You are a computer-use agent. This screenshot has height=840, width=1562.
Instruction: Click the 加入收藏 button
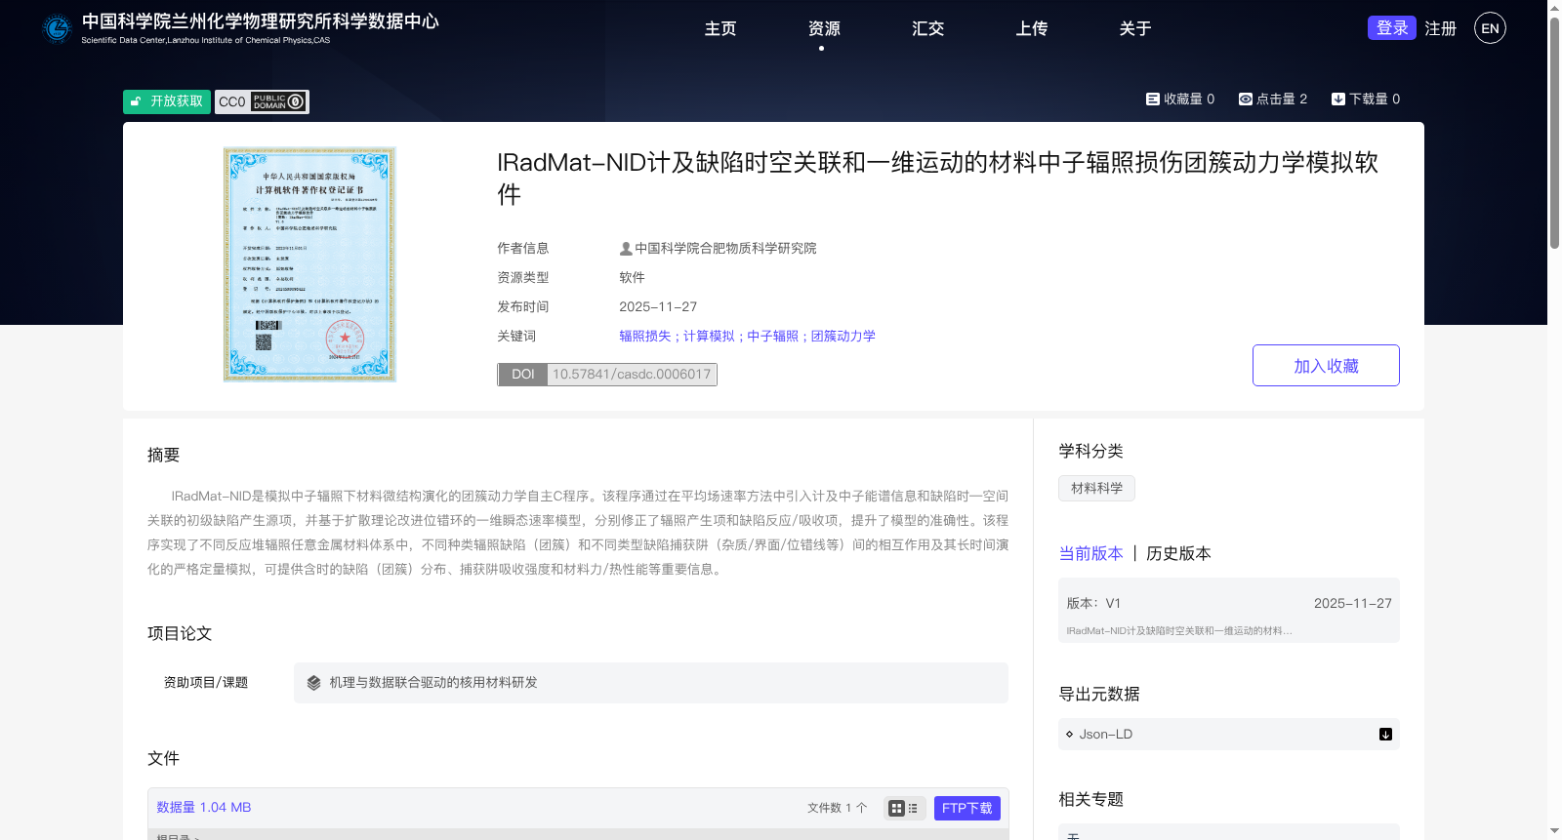point(1326,365)
